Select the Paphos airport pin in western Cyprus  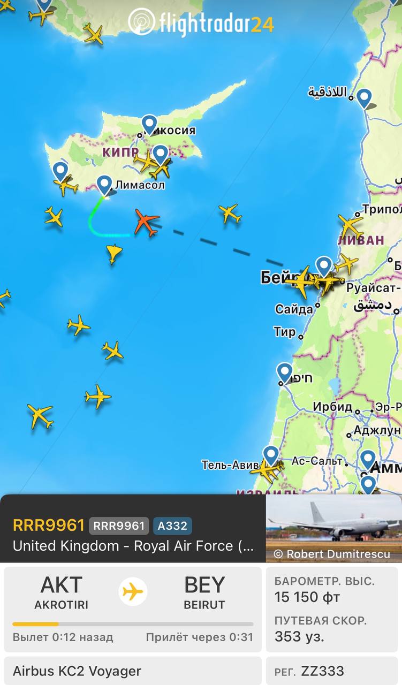[60, 172]
